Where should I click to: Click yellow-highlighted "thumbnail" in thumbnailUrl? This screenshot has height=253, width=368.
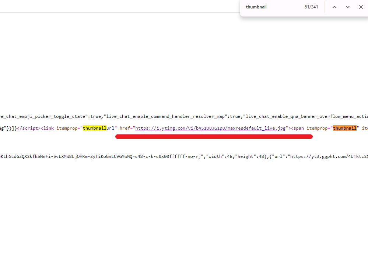point(94,128)
